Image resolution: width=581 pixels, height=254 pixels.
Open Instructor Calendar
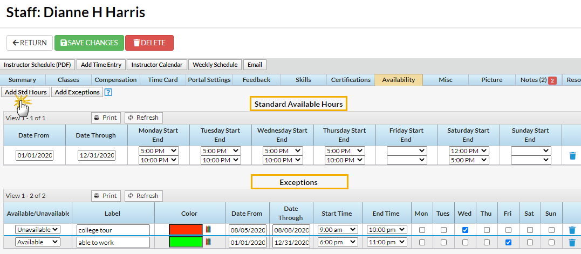(x=157, y=65)
